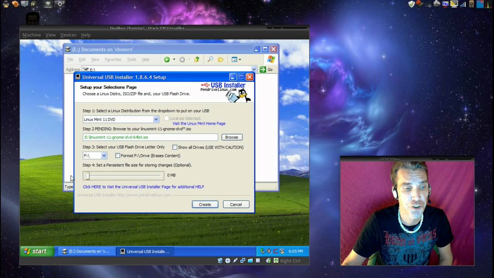The image size is (494, 278).
Task: Click VirtualBox hard disk activity indicator
Action: 220,261
